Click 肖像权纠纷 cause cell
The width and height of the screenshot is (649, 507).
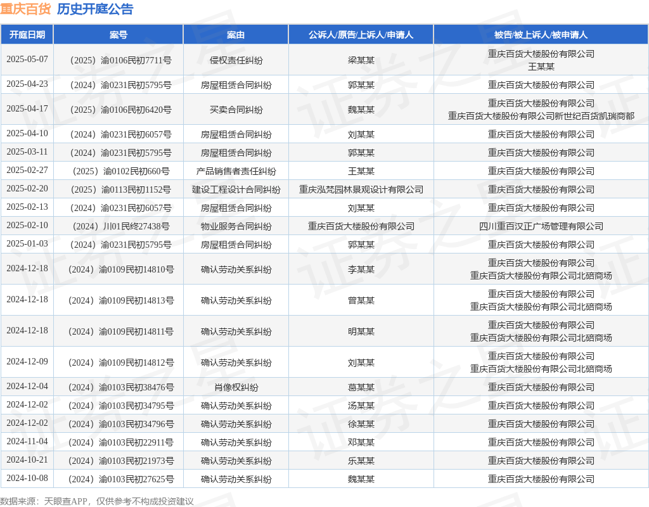tap(236, 387)
